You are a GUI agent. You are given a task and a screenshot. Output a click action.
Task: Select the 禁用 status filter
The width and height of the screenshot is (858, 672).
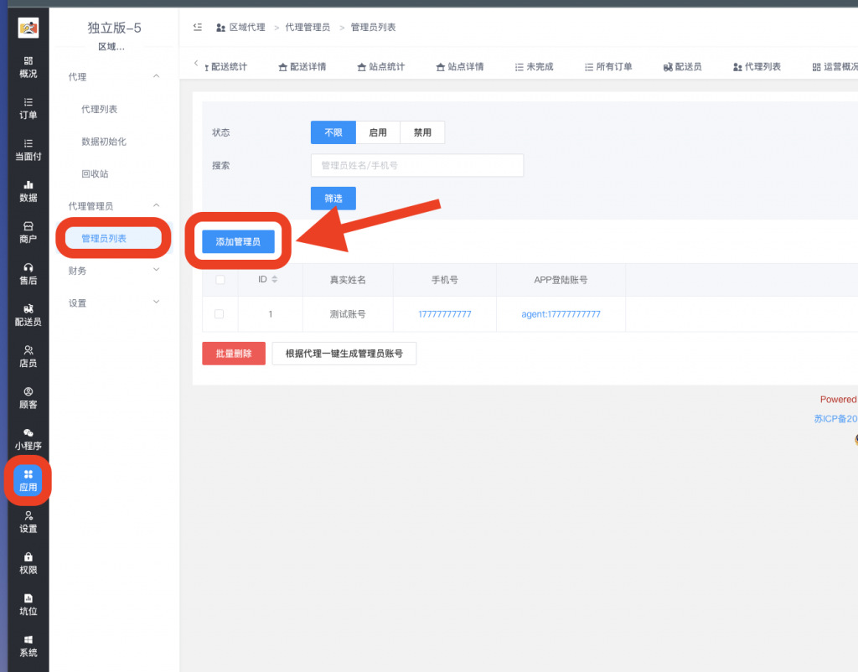422,132
